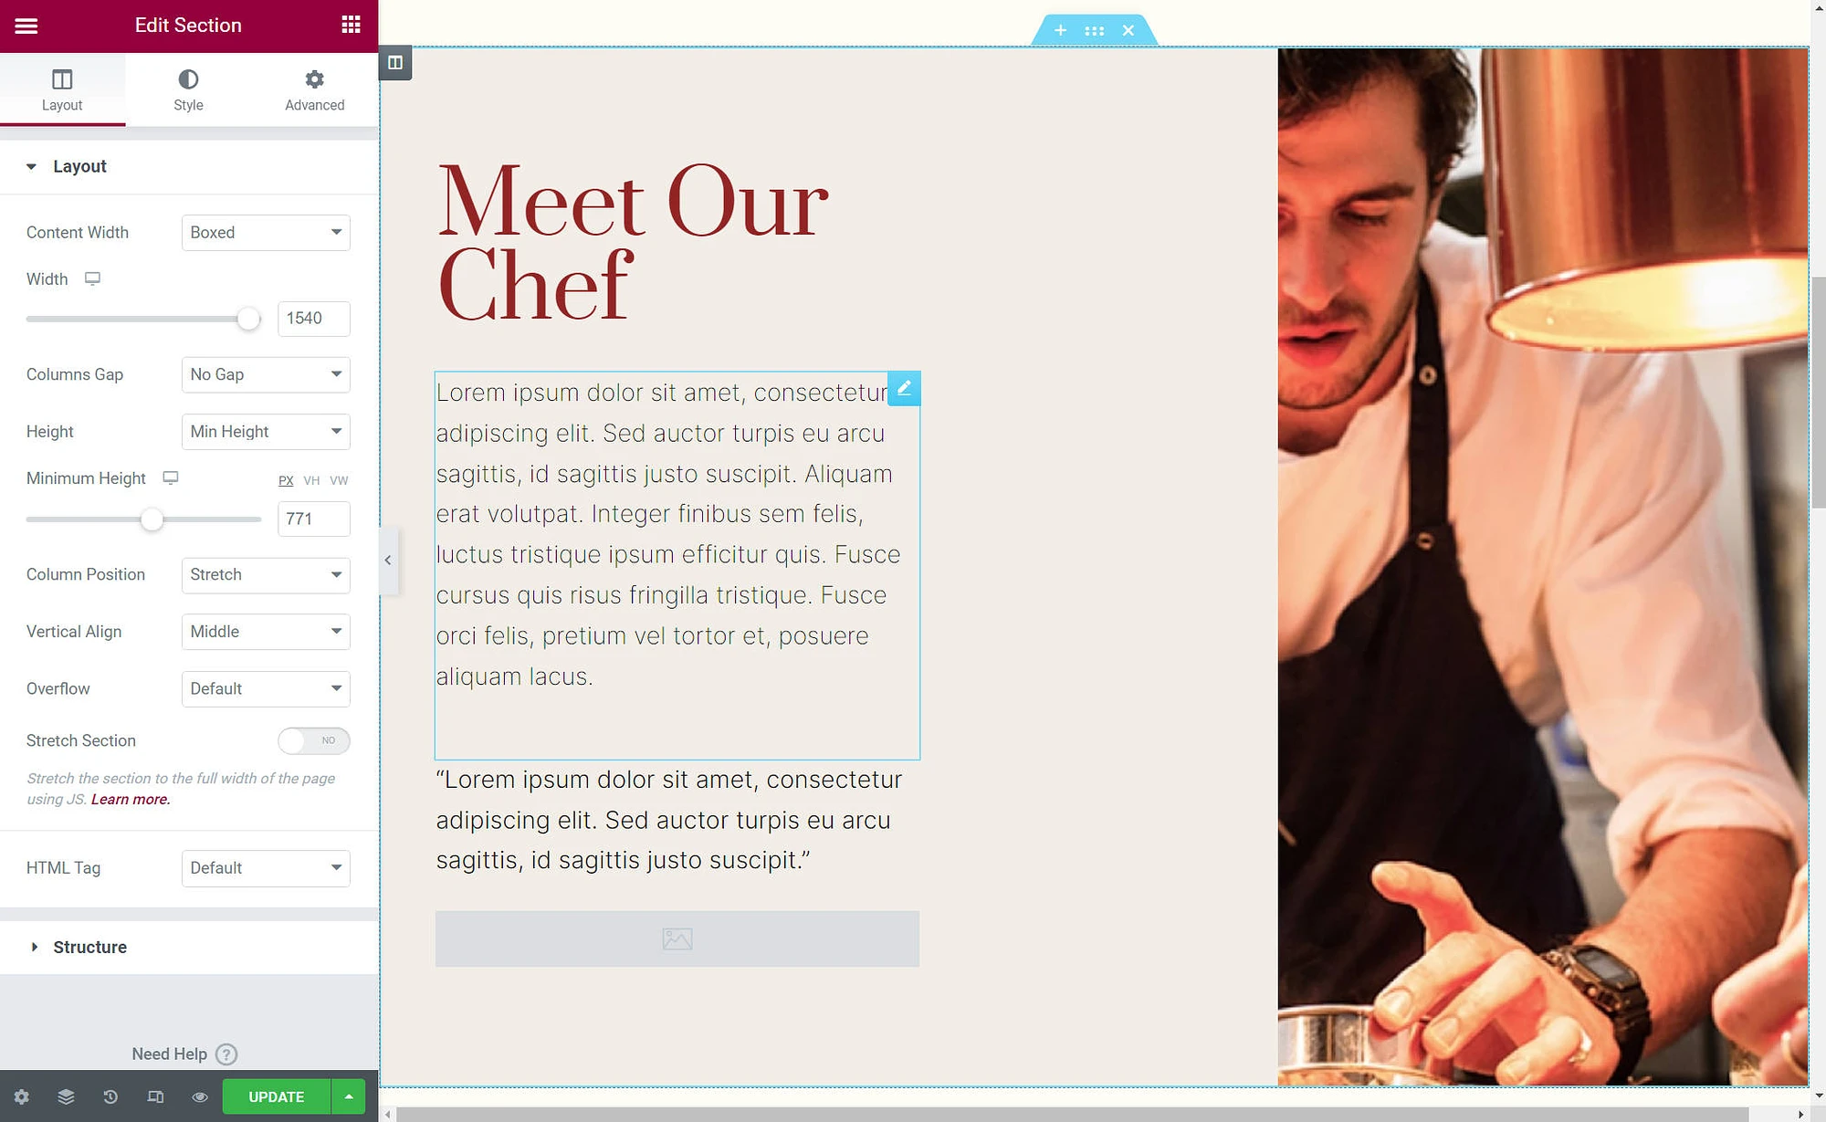Click the collapse panel arrow icon
This screenshot has height=1122, width=1826.
pyautogui.click(x=387, y=560)
